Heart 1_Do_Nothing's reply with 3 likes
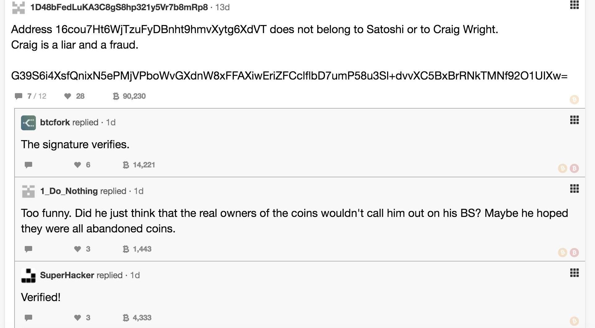The height and width of the screenshot is (328, 595). (78, 249)
